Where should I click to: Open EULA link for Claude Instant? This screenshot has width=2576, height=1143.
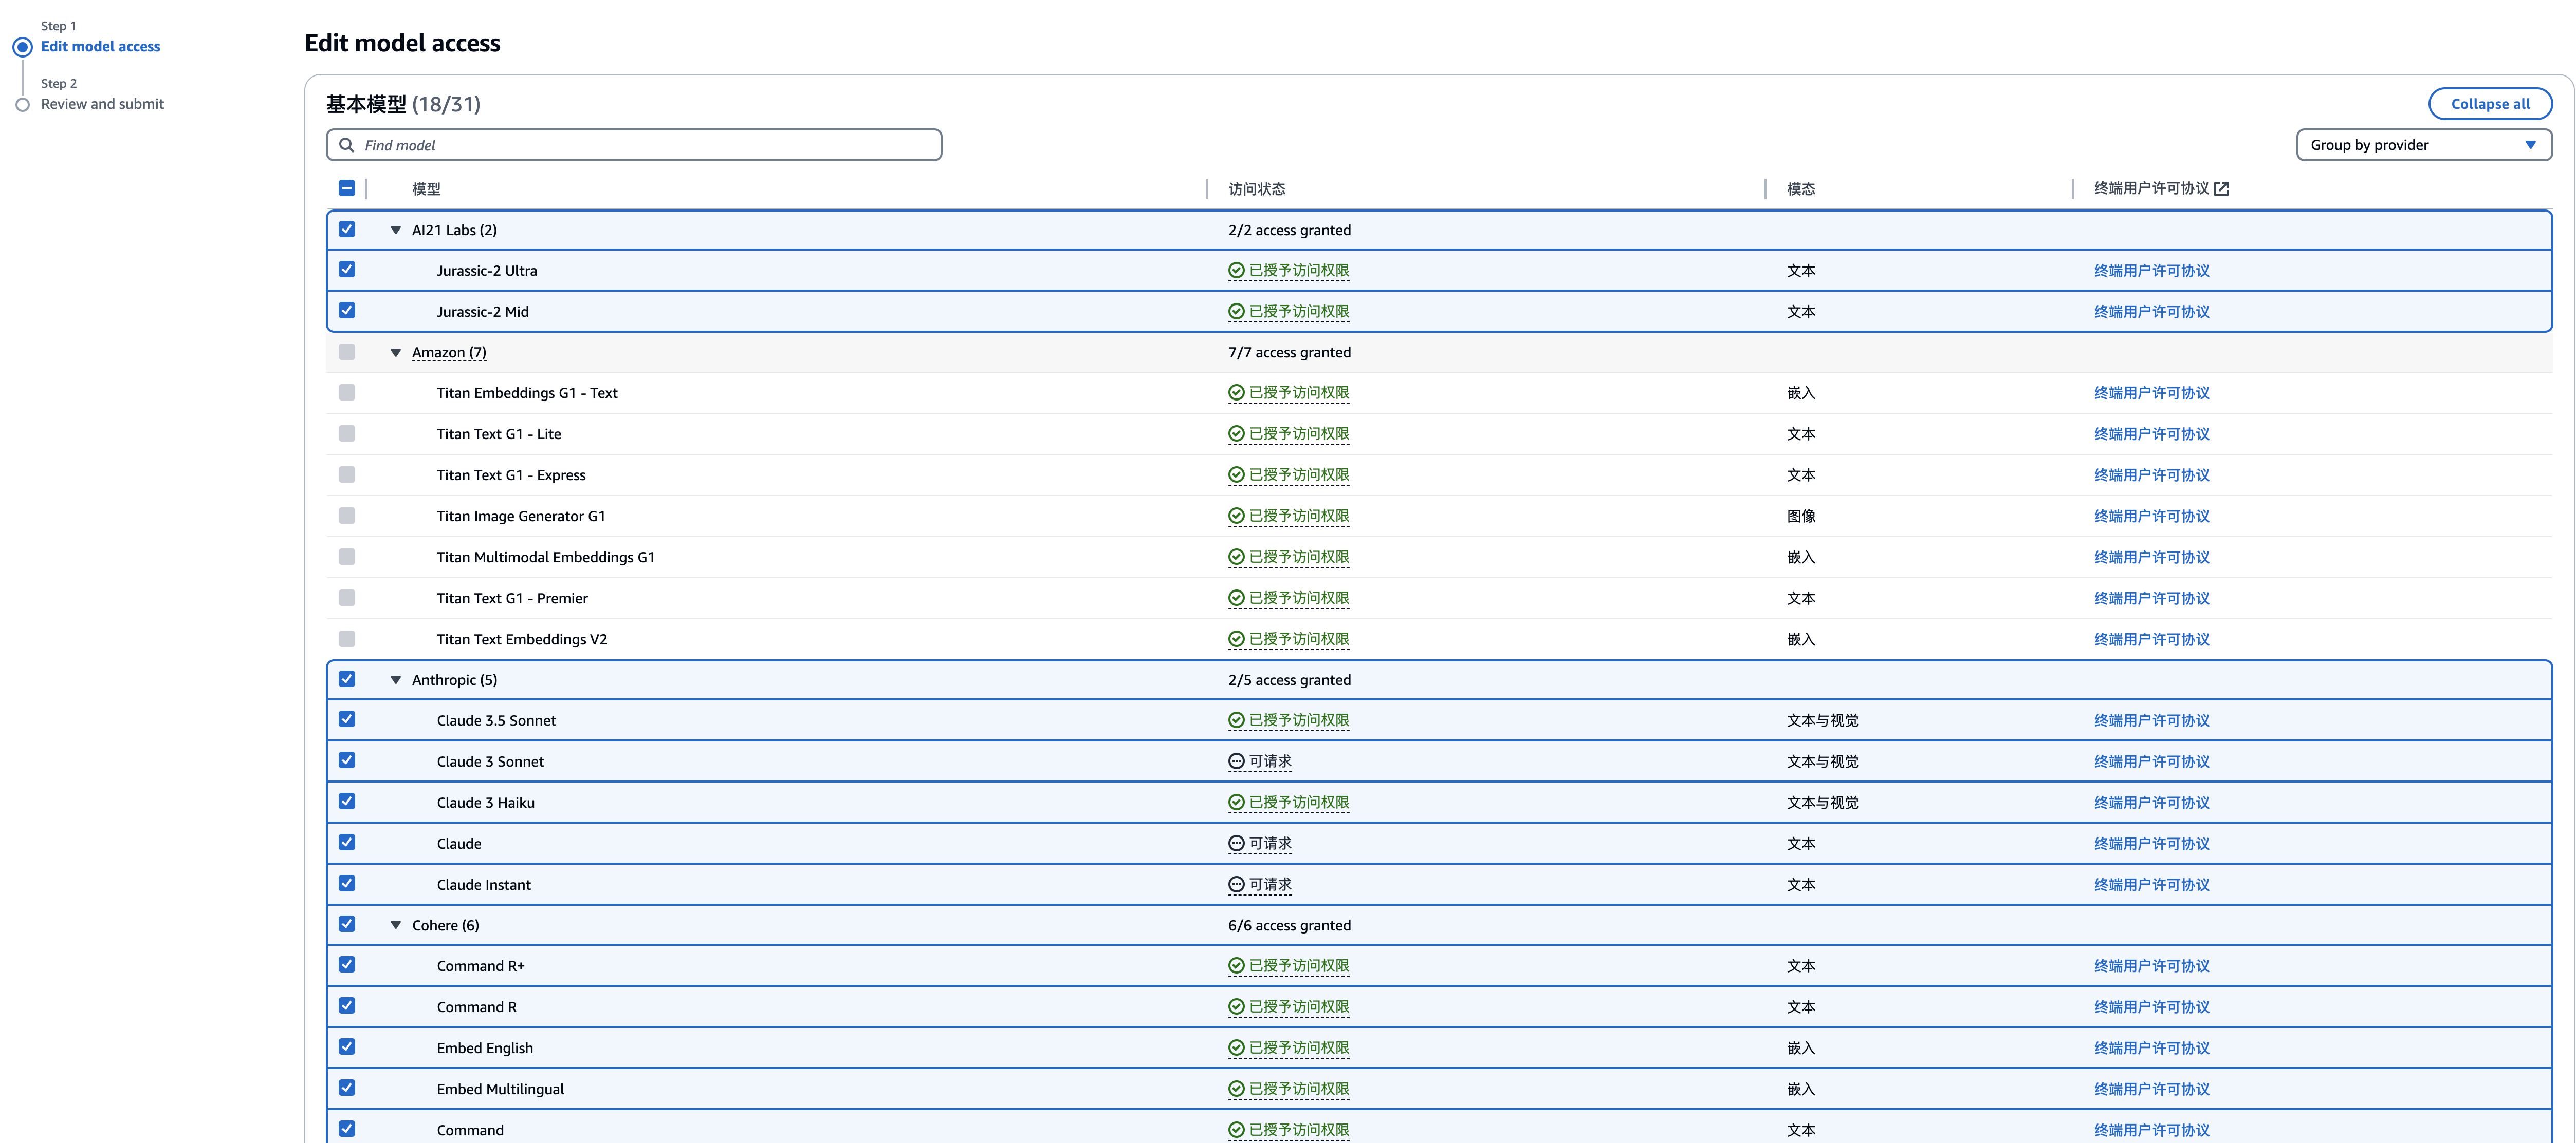2151,885
